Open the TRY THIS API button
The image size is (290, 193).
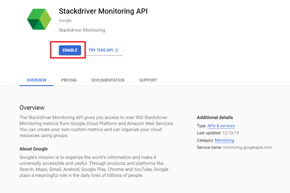(x=104, y=50)
